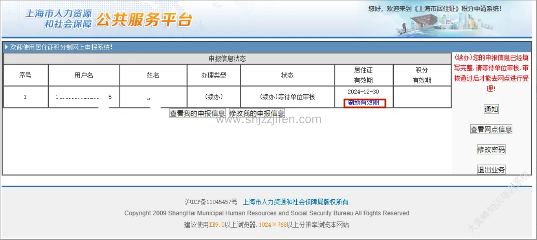Click the red 续办 notice text
Screen dimensions: 537x240
pos(491,73)
